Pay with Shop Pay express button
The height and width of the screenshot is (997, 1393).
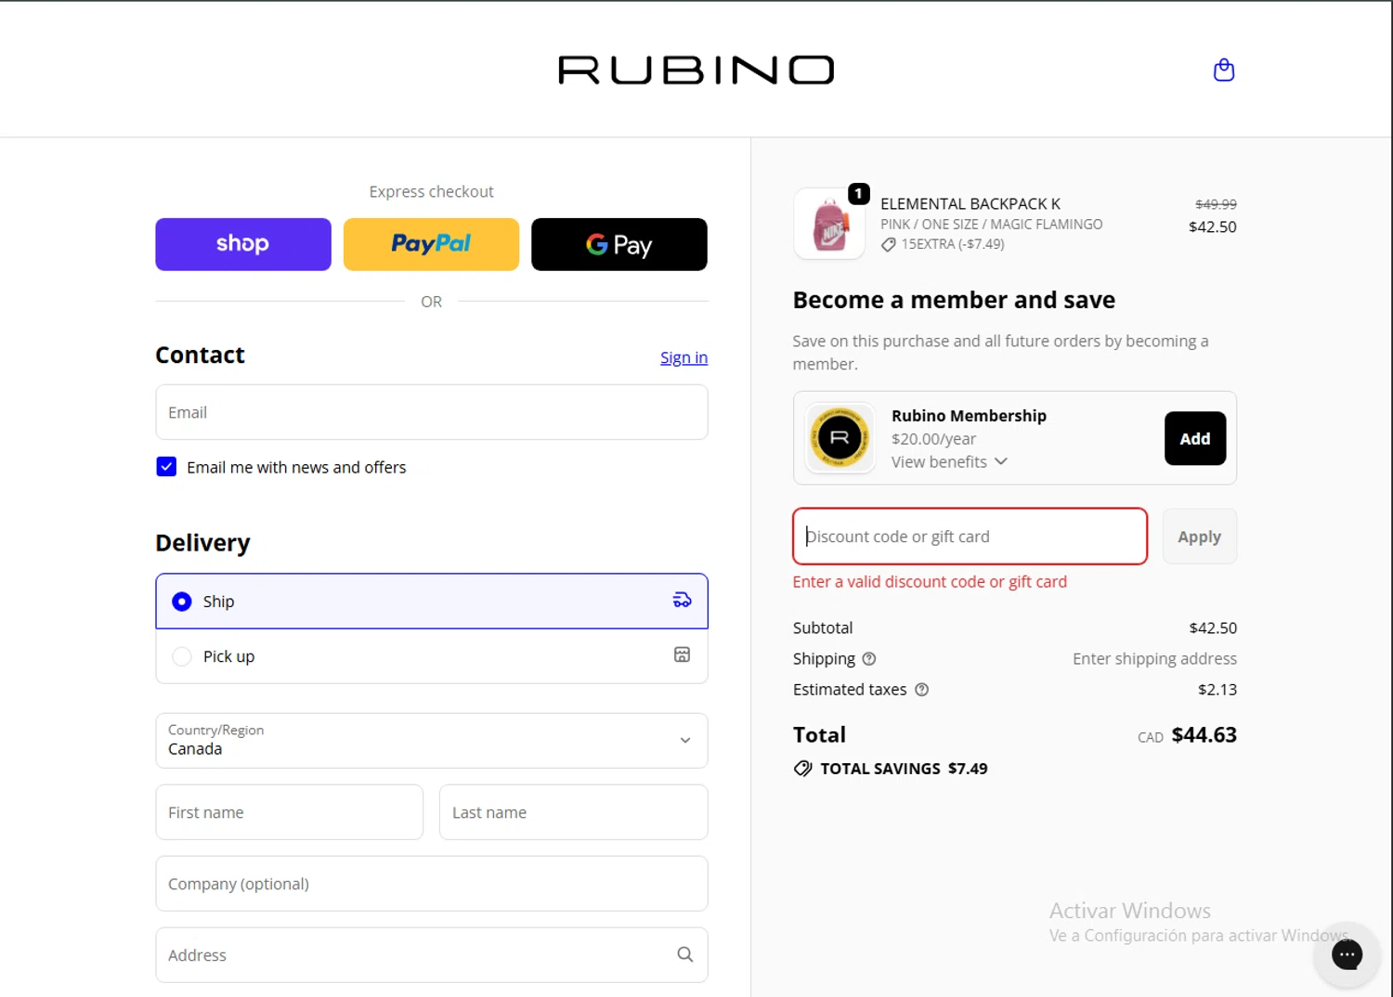(243, 244)
